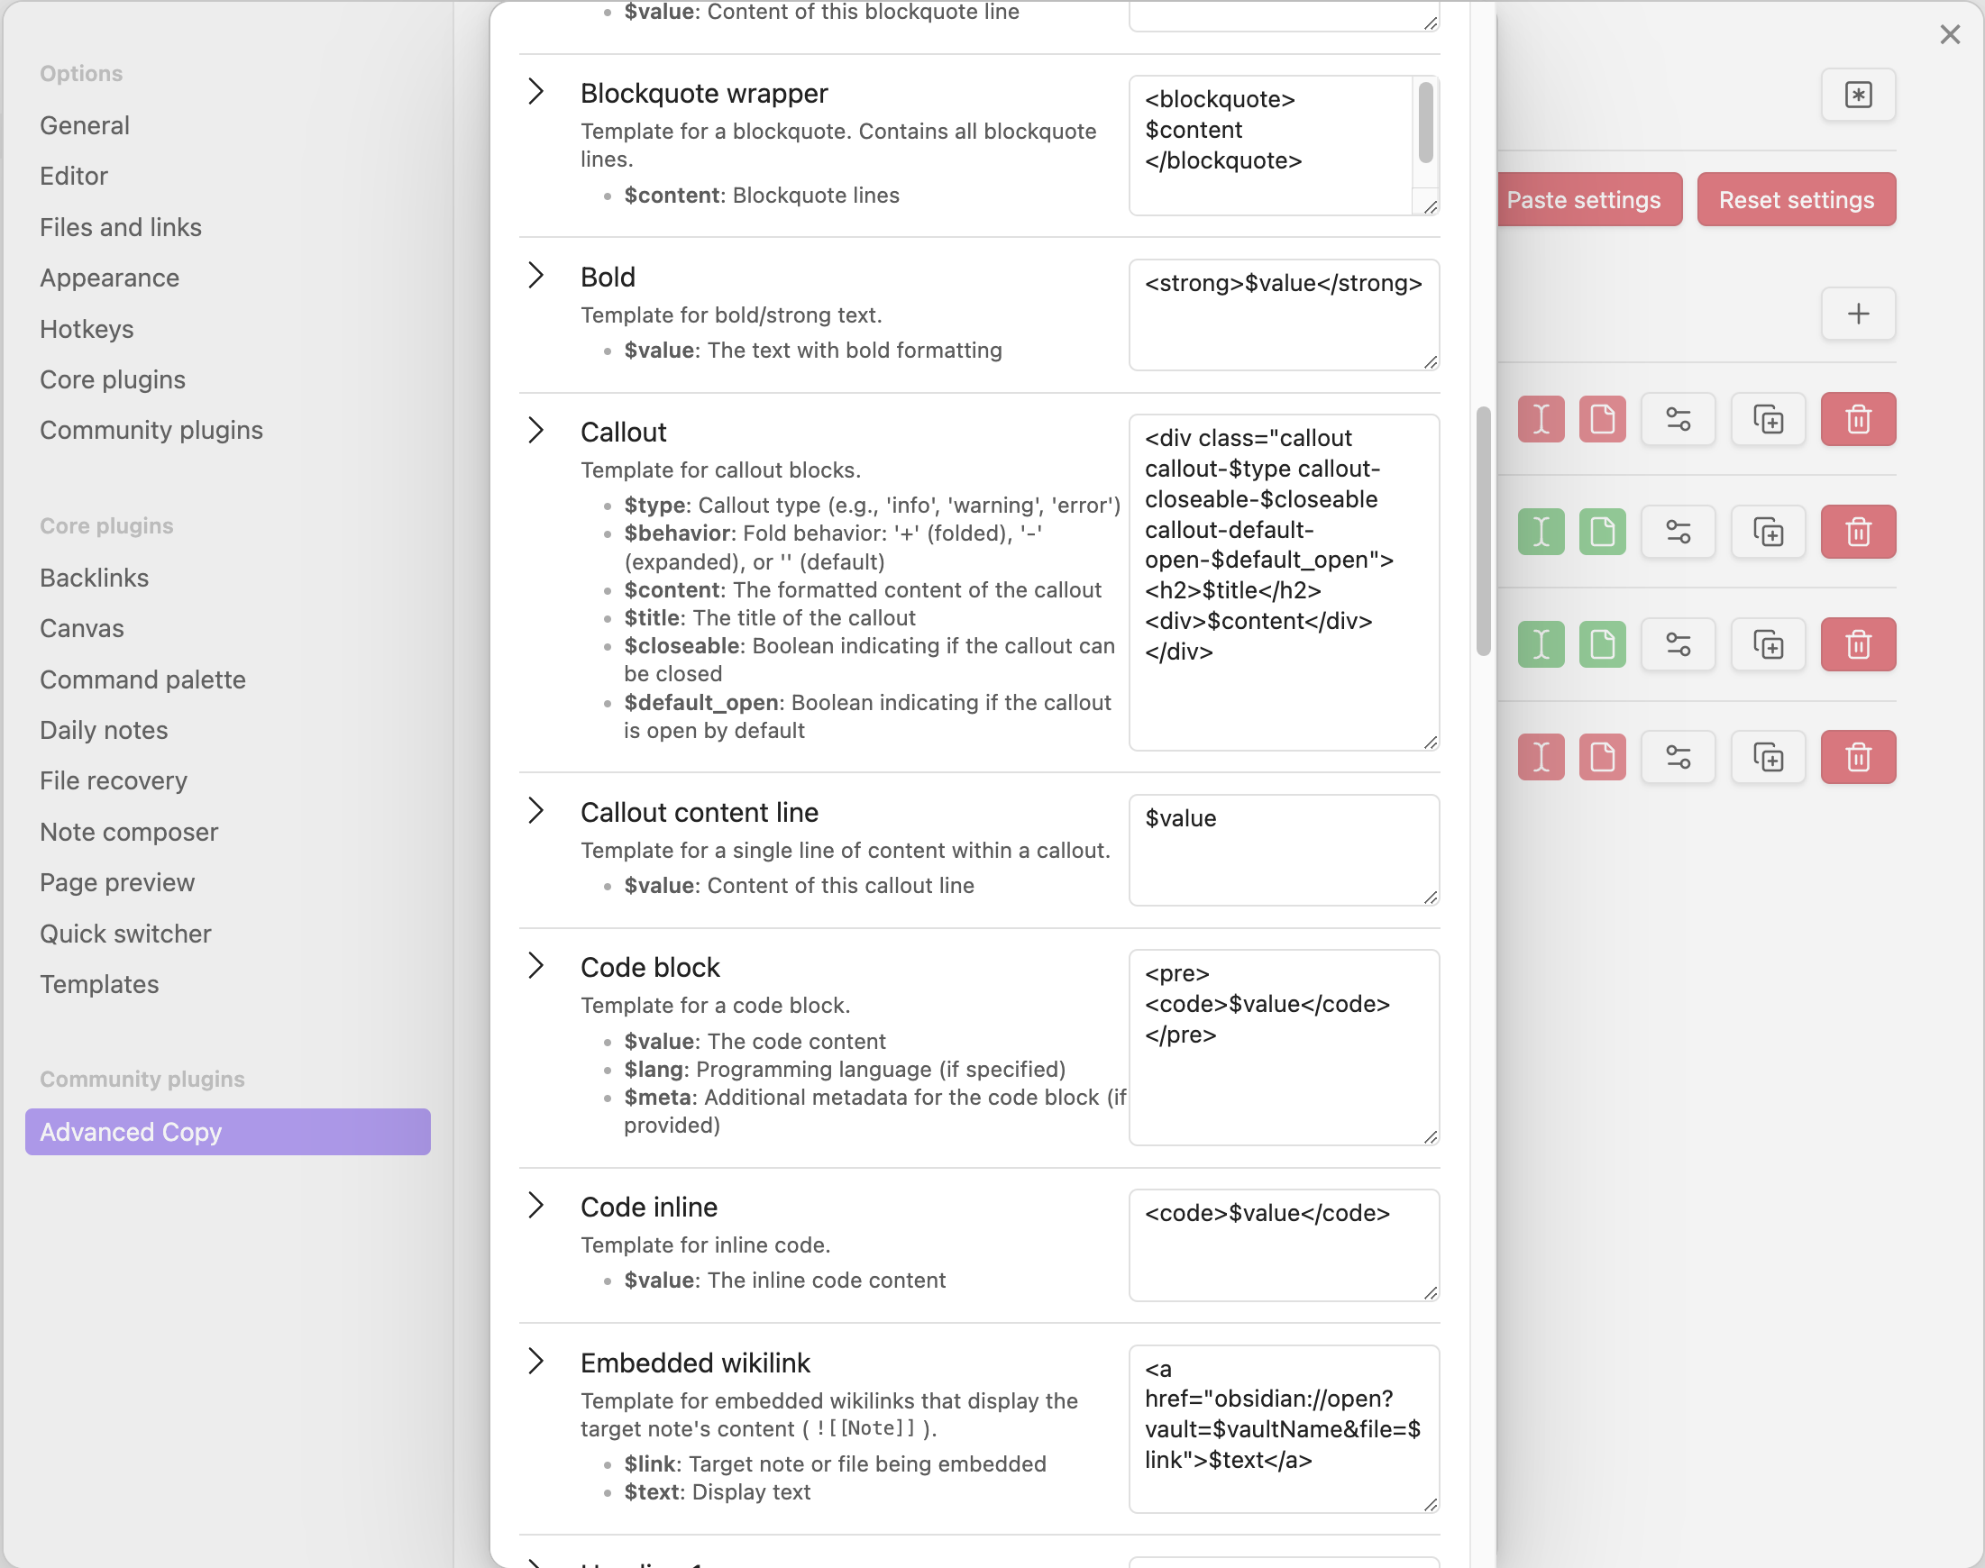1985x1568 pixels.
Task: Click Reset settings button
Action: (1796, 199)
